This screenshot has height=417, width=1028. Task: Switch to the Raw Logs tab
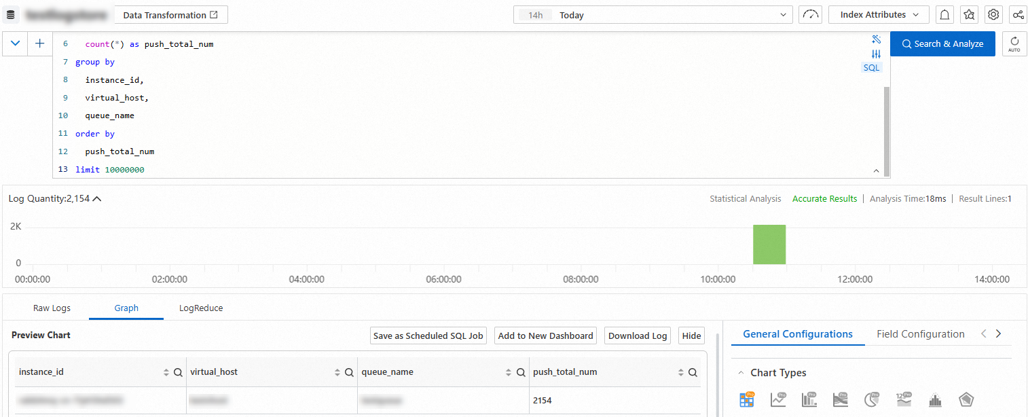click(x=52, y=308)
